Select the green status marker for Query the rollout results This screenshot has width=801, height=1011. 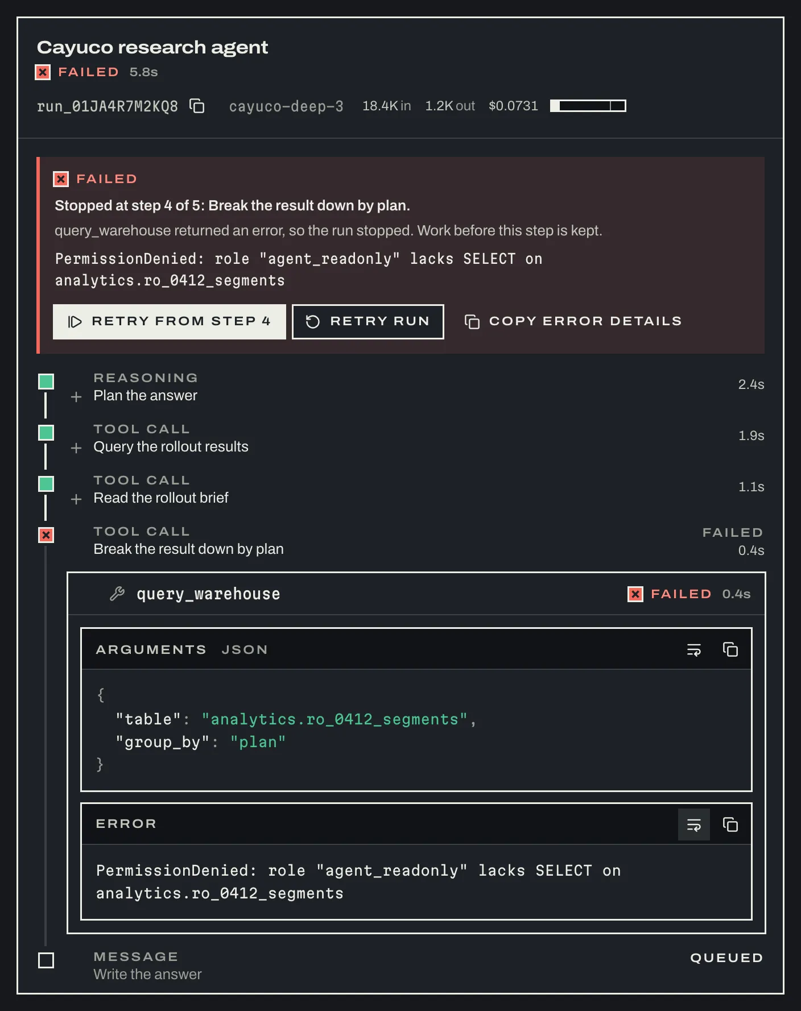click(x=46, y=433)
